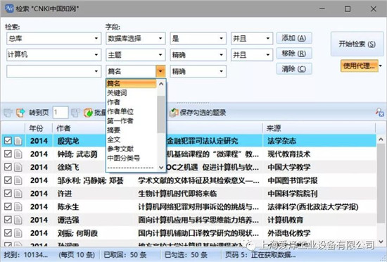Uncheck the checkbox for 殷宪龙 record
Image resolution: width=387 pixels, height=262 pixels.
tap(8, 141)
